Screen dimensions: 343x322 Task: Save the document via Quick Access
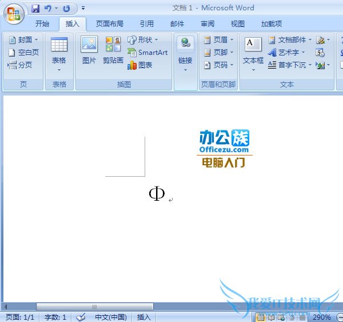click(x=35, y=9)
